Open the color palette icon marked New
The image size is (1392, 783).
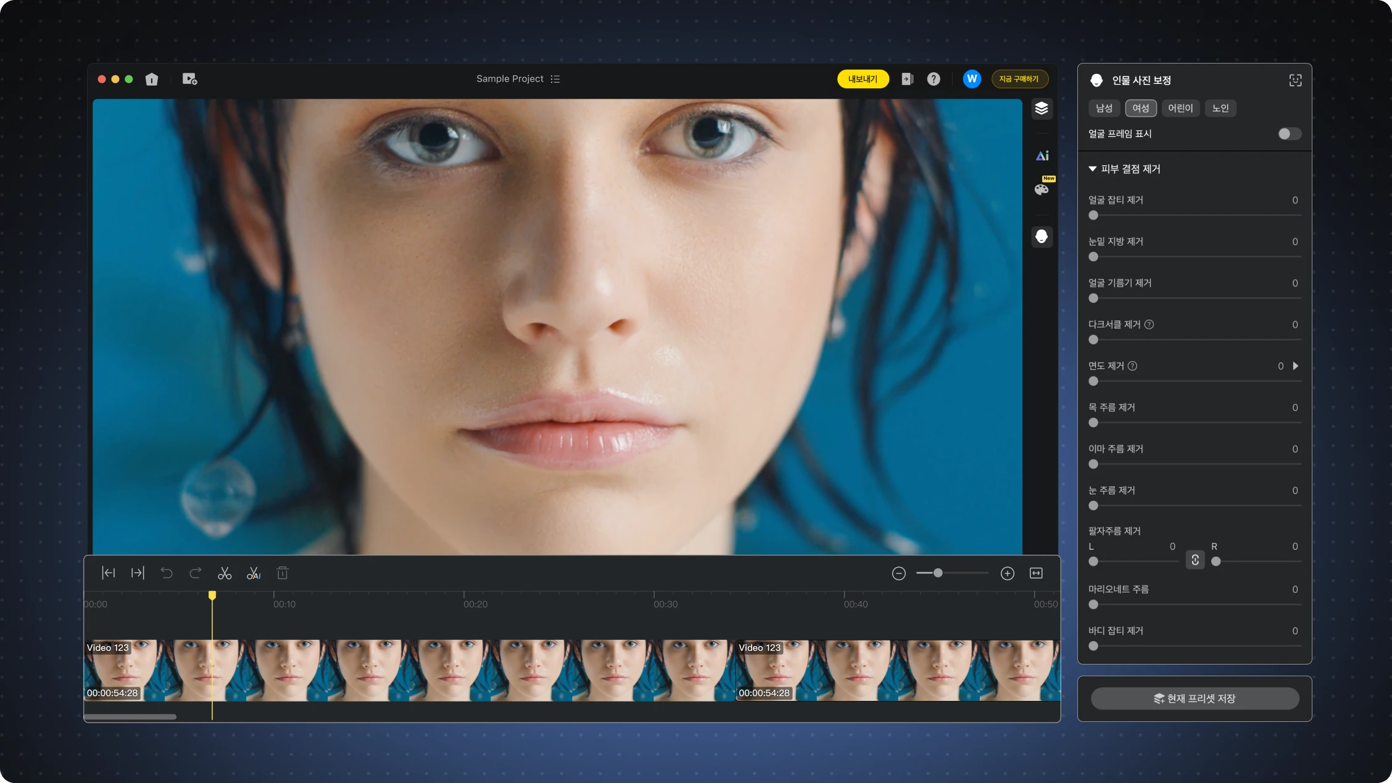(x=1042, y=188)
